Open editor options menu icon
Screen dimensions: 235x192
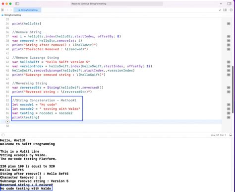click(225, 10)
